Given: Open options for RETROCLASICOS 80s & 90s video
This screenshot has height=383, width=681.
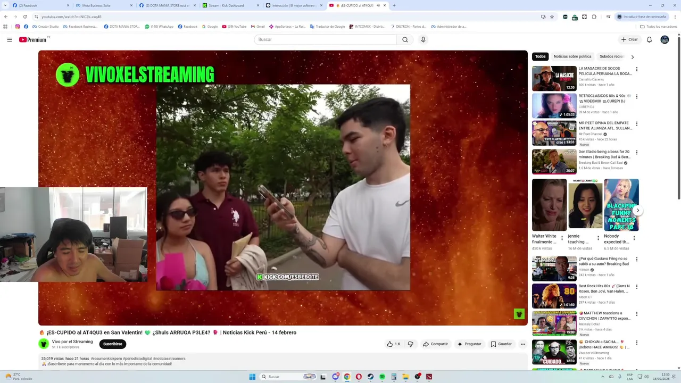Looking at the screenshot, I should pos(636,97).
